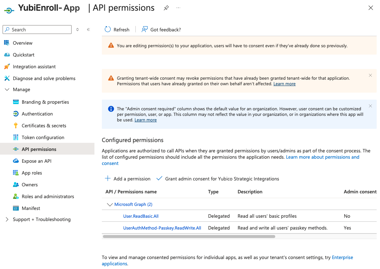Open Expose an API

click(x=37, y=161)
